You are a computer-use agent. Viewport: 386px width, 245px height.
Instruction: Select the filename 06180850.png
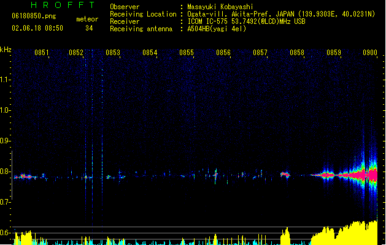click(x=34, y=16)
